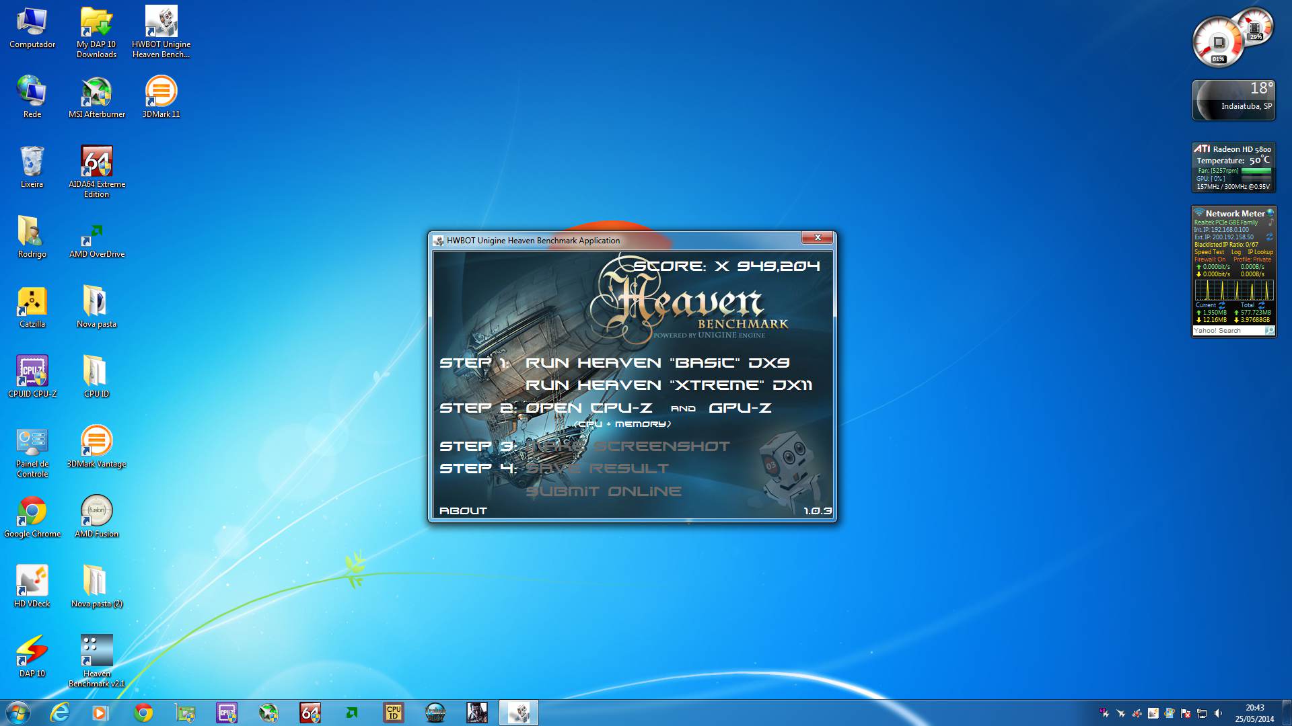Reset Total usage counter in Network Meter
Viewport: 1292px width, 726px height.
(1262, 305)
